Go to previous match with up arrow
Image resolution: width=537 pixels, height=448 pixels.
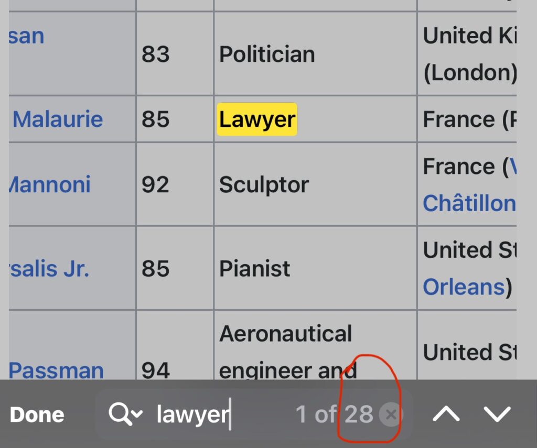pos(446,414)
